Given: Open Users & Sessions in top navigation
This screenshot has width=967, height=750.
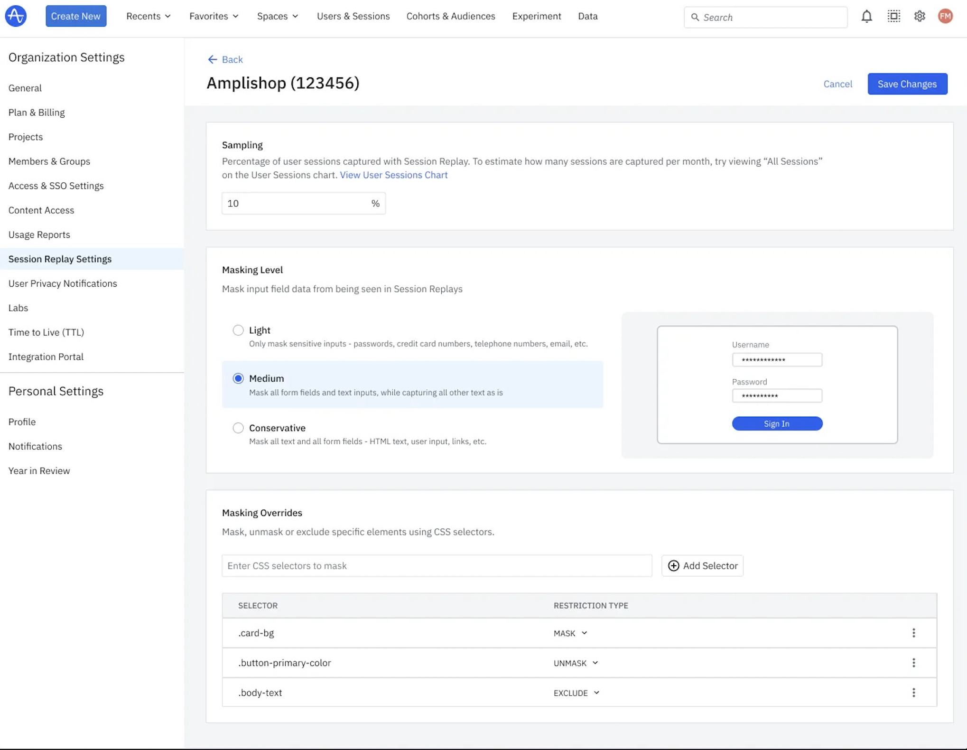Looking at the screenshot, I should (x=353, y=16).
